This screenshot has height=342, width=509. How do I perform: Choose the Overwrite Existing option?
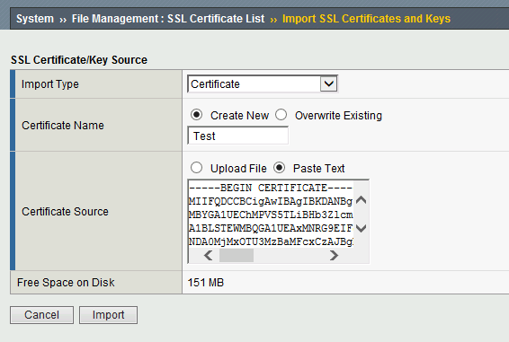pyautogui.click(x=281, y=115)
